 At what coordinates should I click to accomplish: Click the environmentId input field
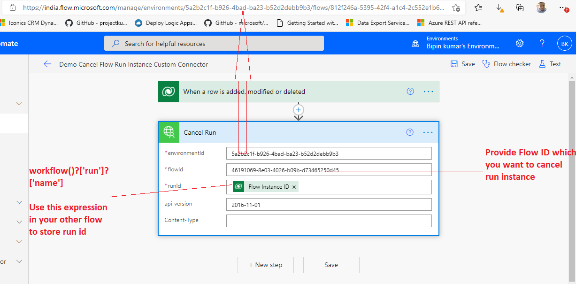[329, 154]
